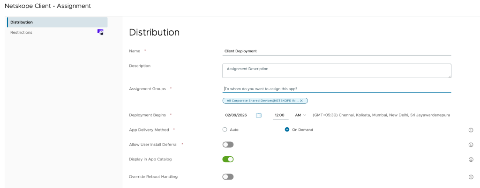Click the lock badge icon beside Restrictions
The width and height of the screenshot is (480, 188).
(x=100, y=32)
